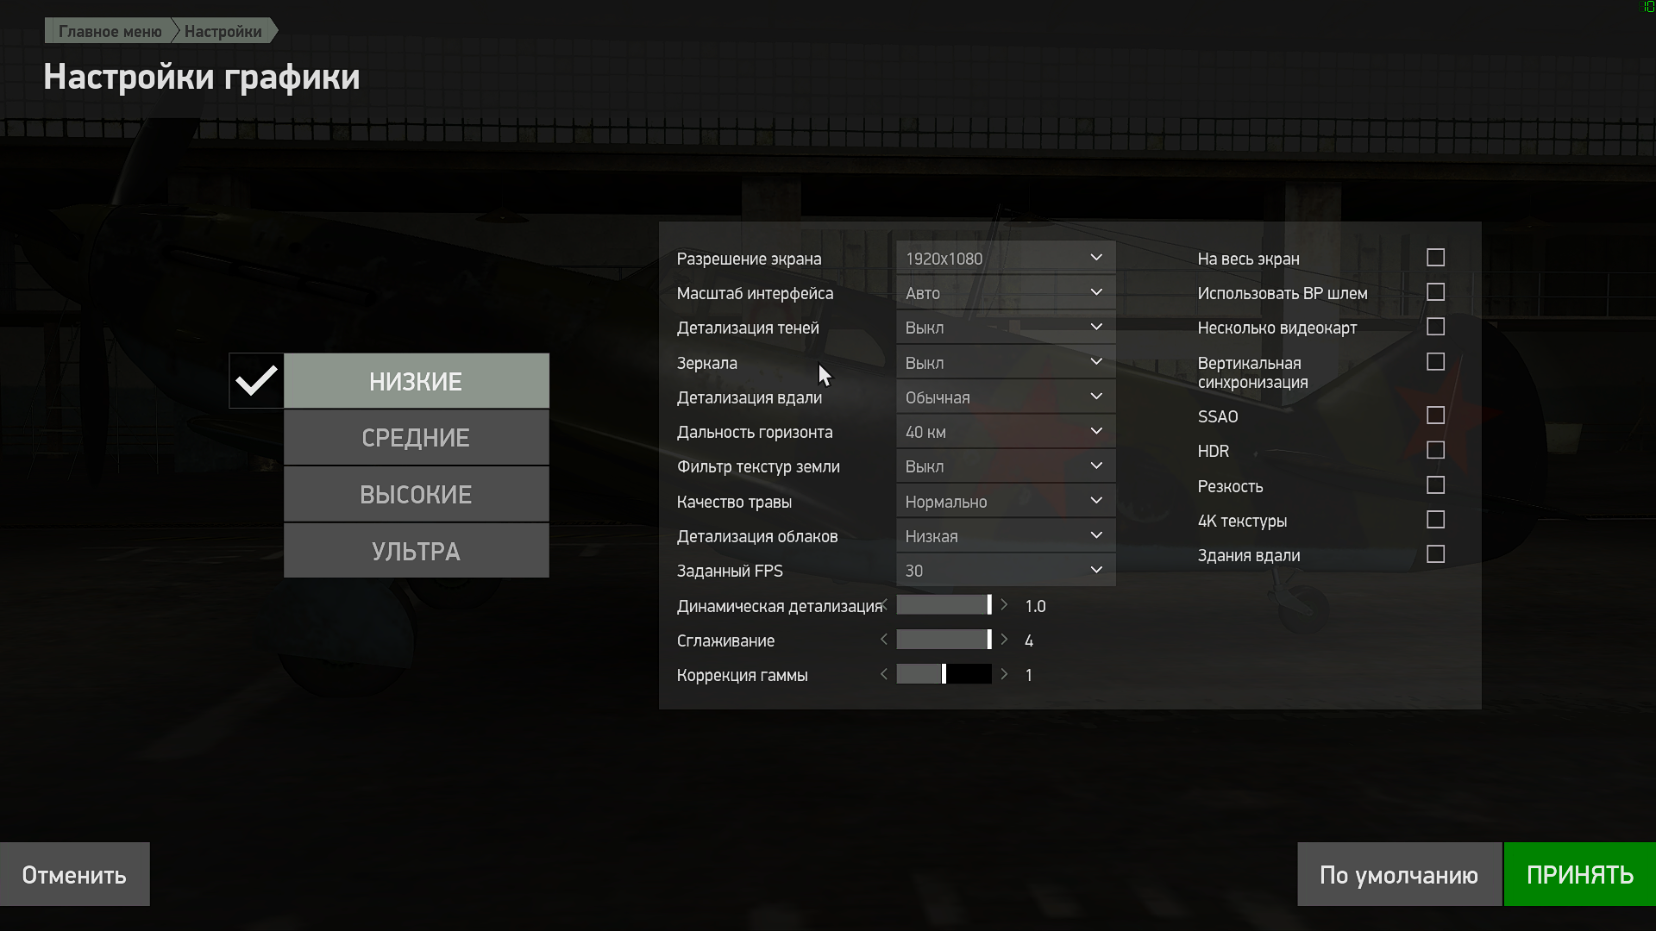The width and height of the screenshot is (1656, 931).
Task: Click right arrow of Динамическая детализация
Action: pyautogui.click(x=1004, y=606)
